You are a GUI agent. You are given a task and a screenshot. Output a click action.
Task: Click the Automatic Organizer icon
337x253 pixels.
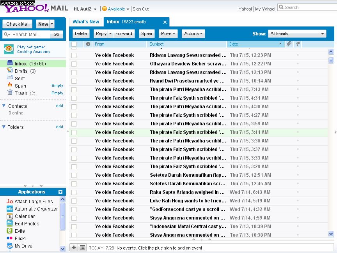10,209
